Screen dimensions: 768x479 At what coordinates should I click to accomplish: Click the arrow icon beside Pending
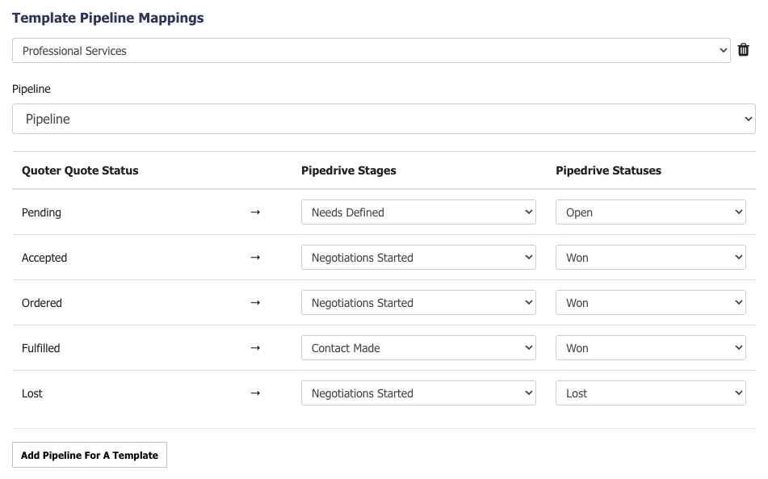255,212
